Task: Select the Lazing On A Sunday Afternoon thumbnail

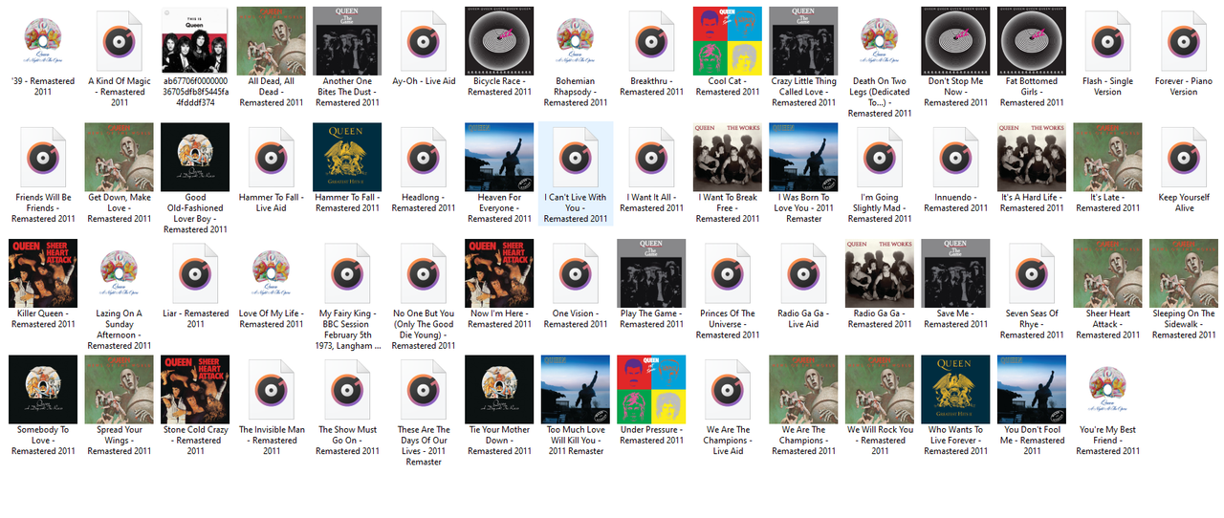Action: (x=120, y=273)
